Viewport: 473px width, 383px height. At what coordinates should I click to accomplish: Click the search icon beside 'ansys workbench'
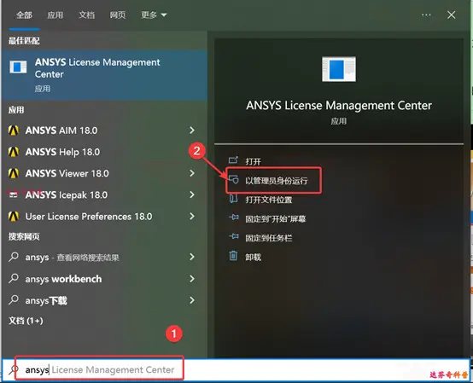14,278
